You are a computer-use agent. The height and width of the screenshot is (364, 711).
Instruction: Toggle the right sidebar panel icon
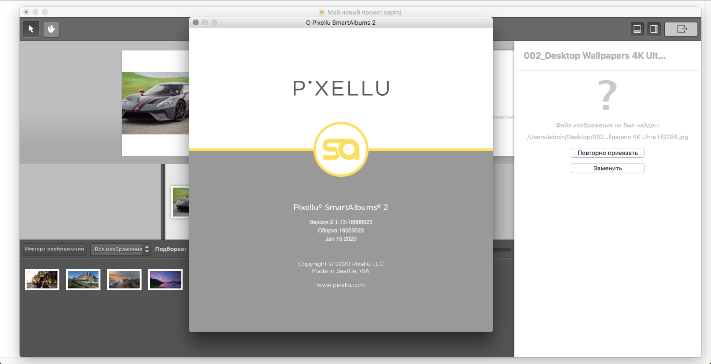point(654,29)
